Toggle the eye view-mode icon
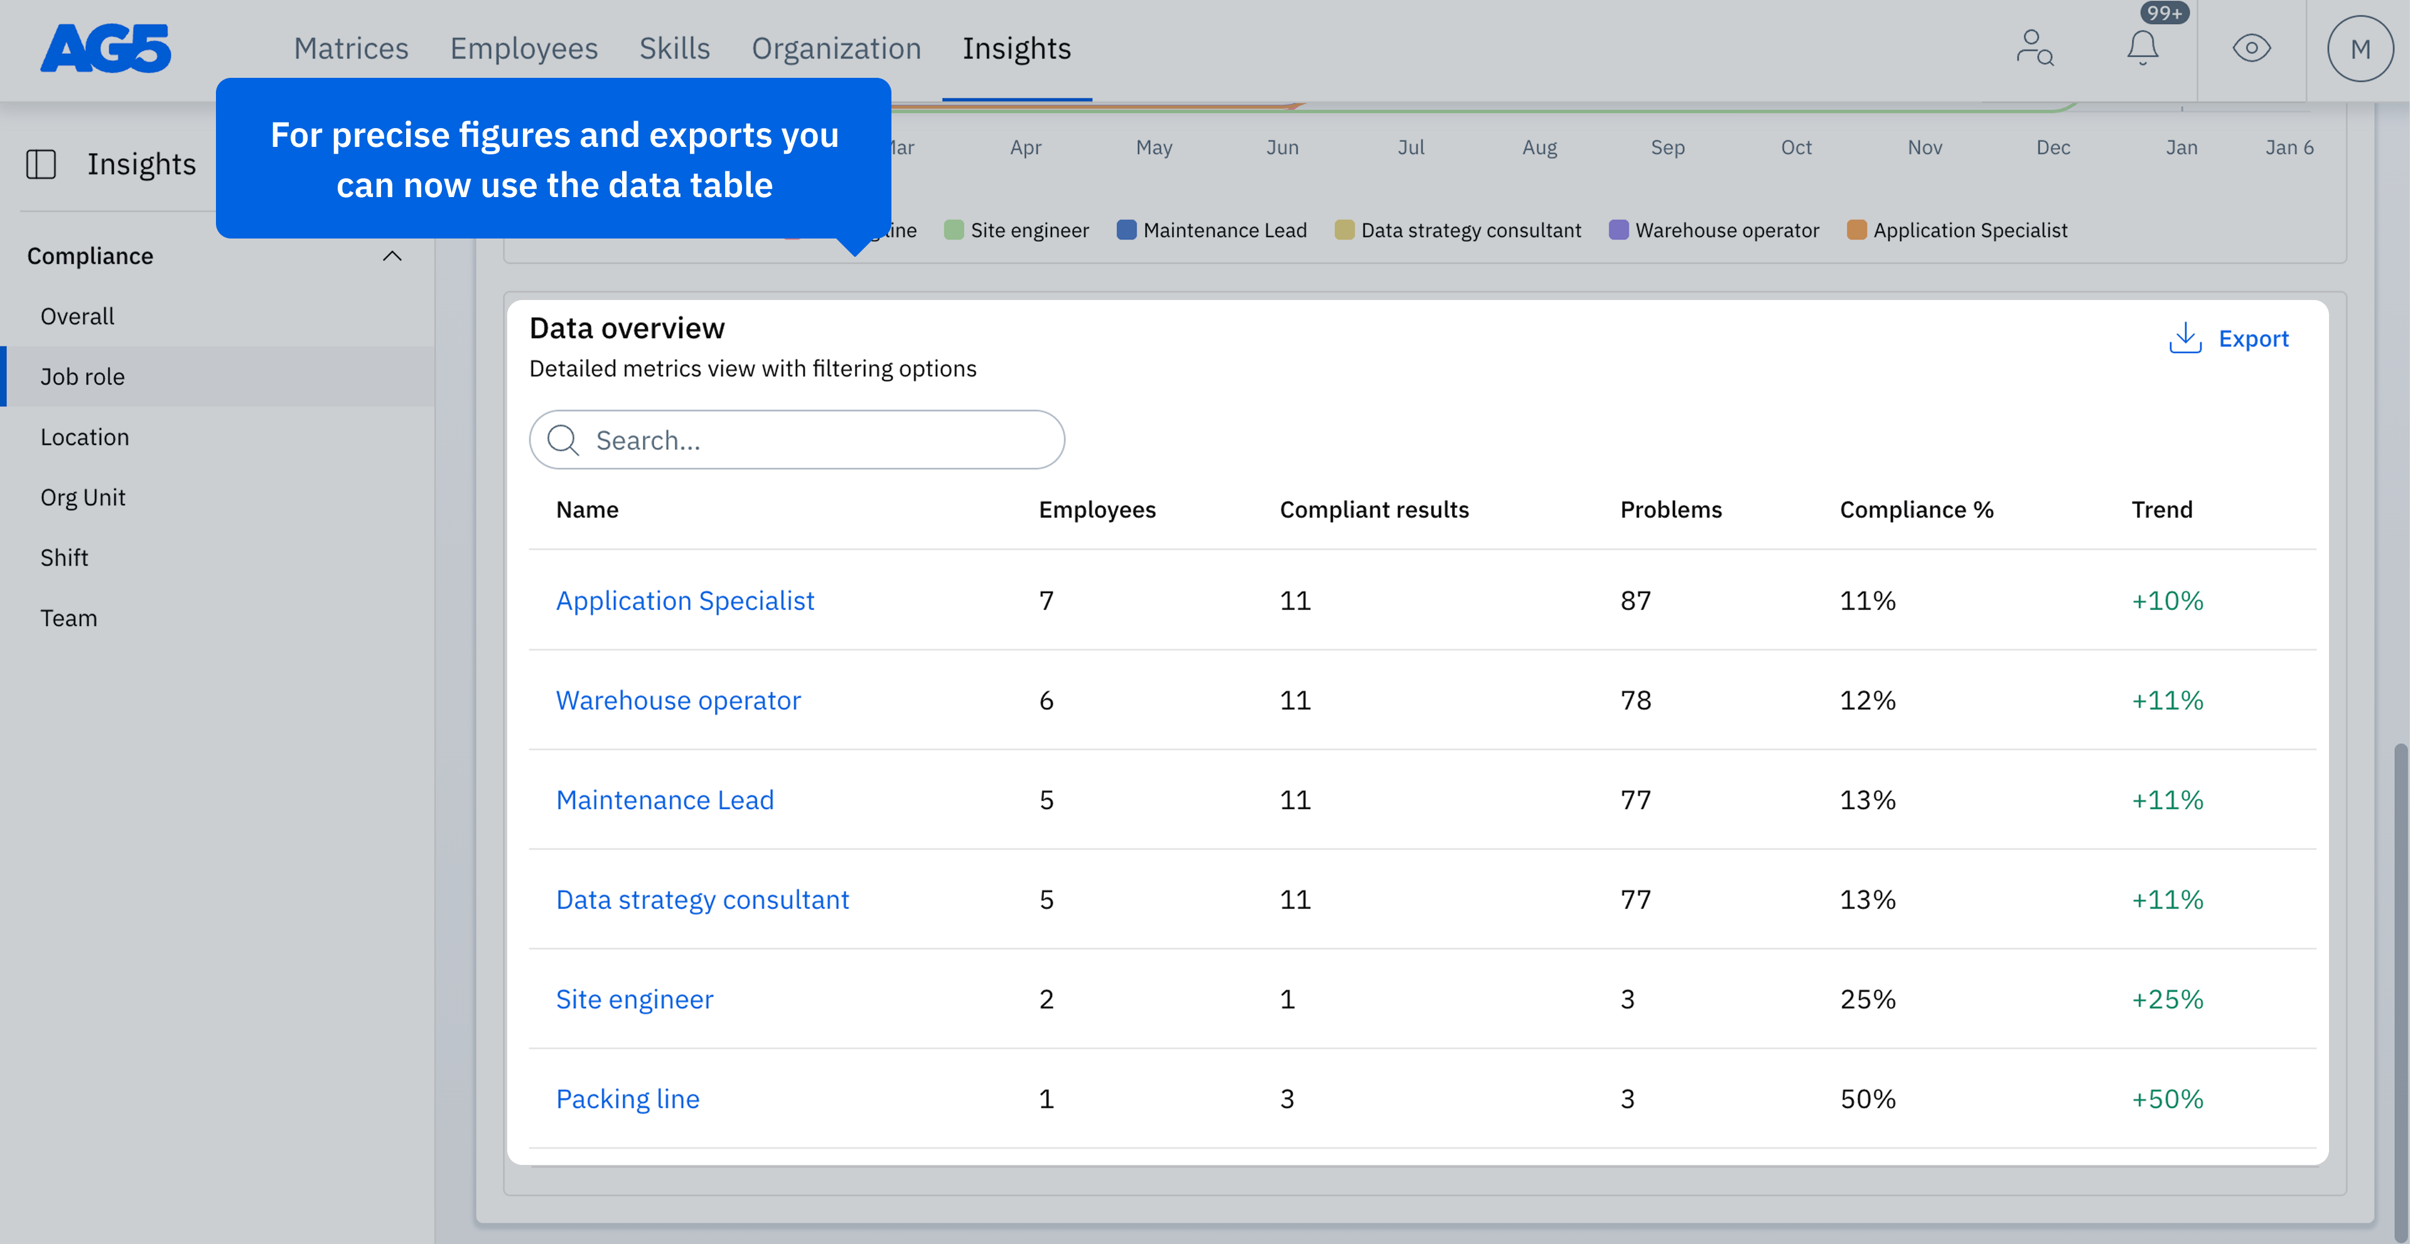2410x1244 pixels. (2251, 48)
